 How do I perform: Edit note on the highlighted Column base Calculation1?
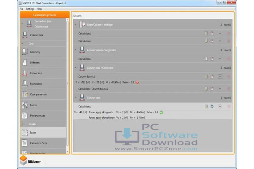click(206, 106)
